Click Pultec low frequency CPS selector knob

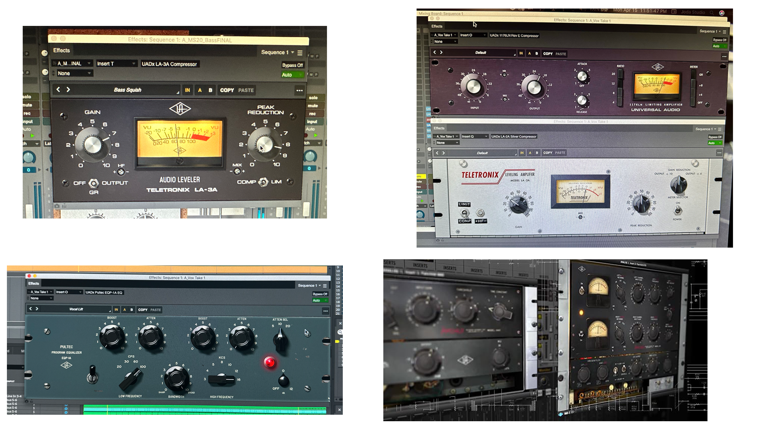(x=131, y=379)
